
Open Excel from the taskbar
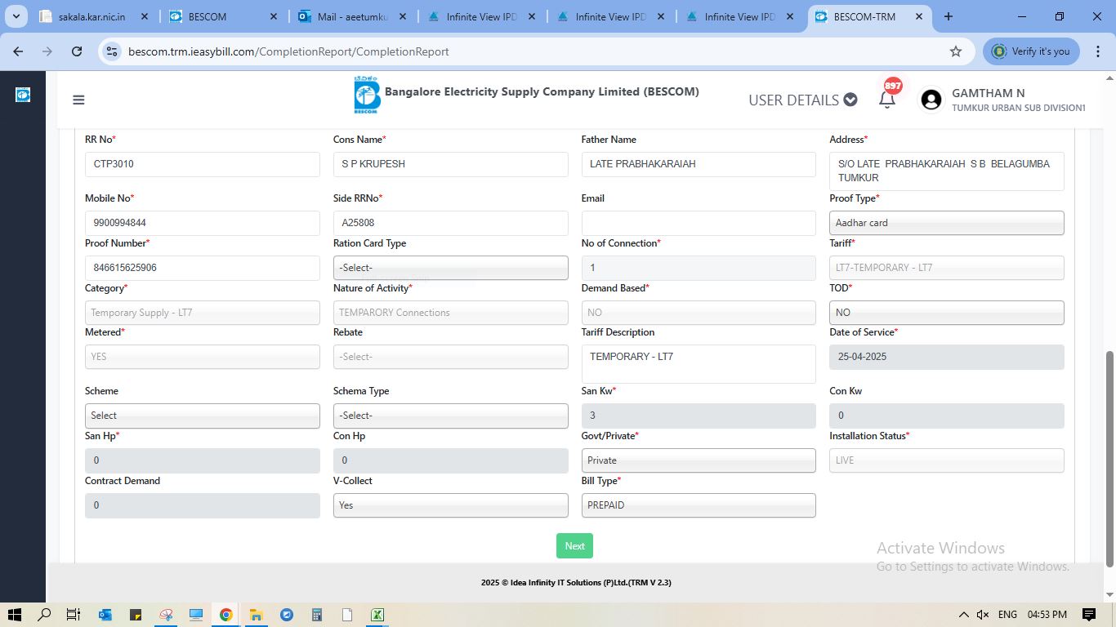(377, 615)
